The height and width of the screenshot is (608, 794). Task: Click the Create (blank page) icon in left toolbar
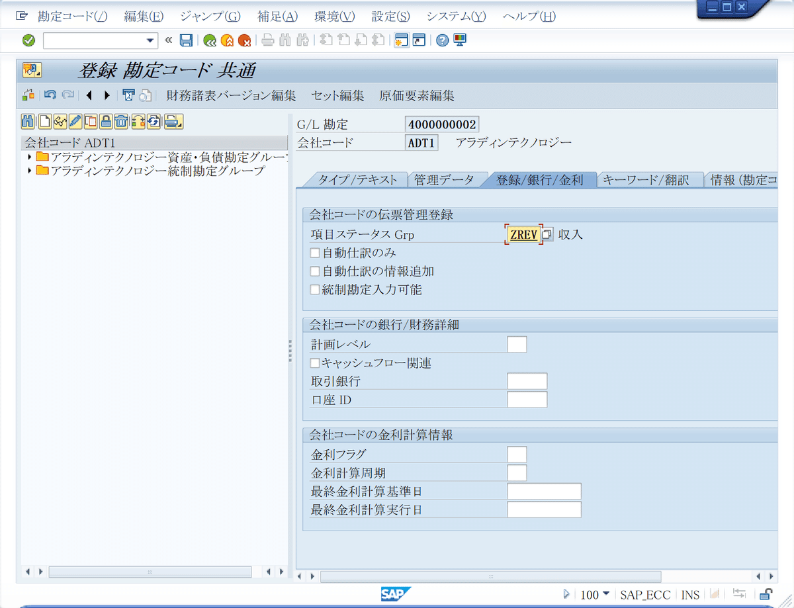[43, 121]
